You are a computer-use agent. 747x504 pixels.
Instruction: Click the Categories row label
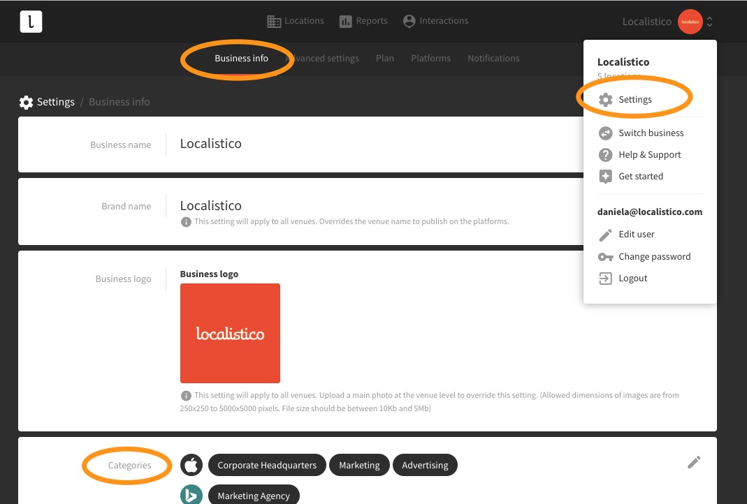click(x=129, y=466)
